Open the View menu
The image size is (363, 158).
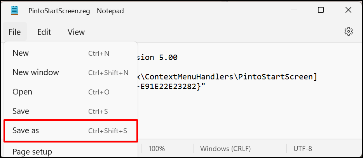pyautogui.click(x=76, y=32)
